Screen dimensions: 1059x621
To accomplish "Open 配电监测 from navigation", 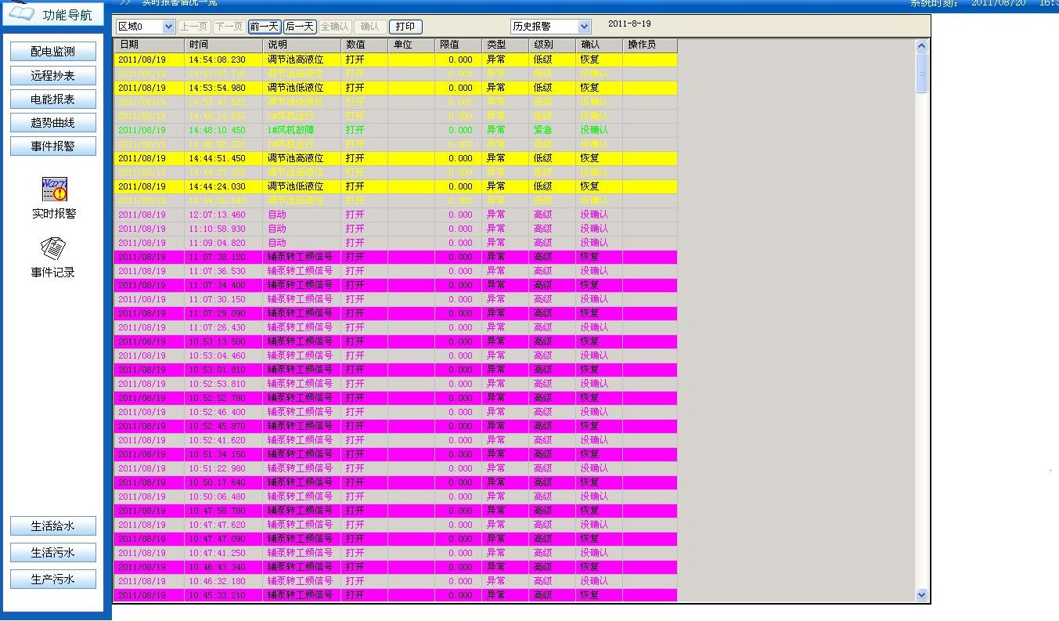I will tap(53, 52).
